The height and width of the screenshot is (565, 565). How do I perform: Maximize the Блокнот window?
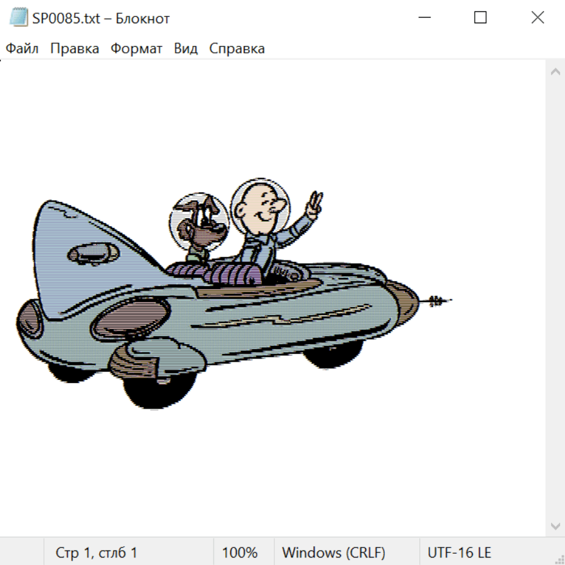(480, 18)
